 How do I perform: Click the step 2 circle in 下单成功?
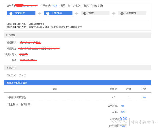coord(48,13)
